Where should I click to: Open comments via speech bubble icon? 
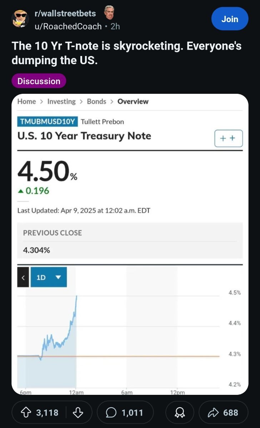pyautogui.click(x=111, y=413)
